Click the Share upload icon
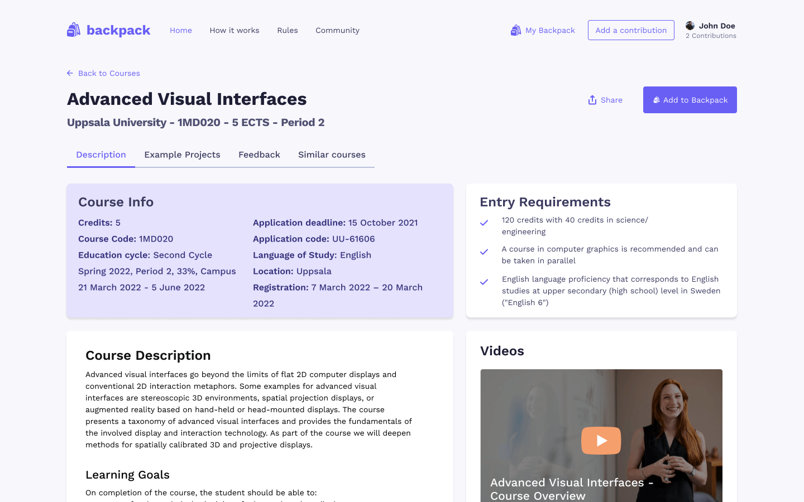 [x=592, y=100]
